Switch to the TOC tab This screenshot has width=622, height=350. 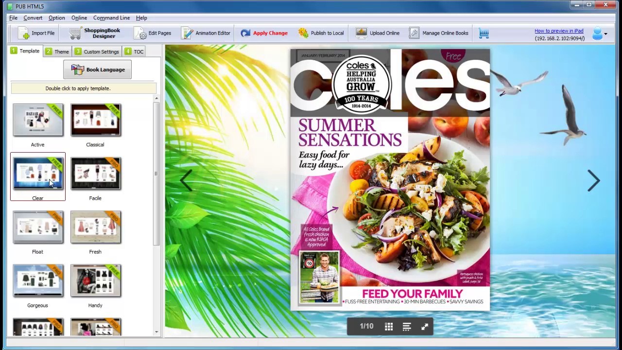[134, 52]
